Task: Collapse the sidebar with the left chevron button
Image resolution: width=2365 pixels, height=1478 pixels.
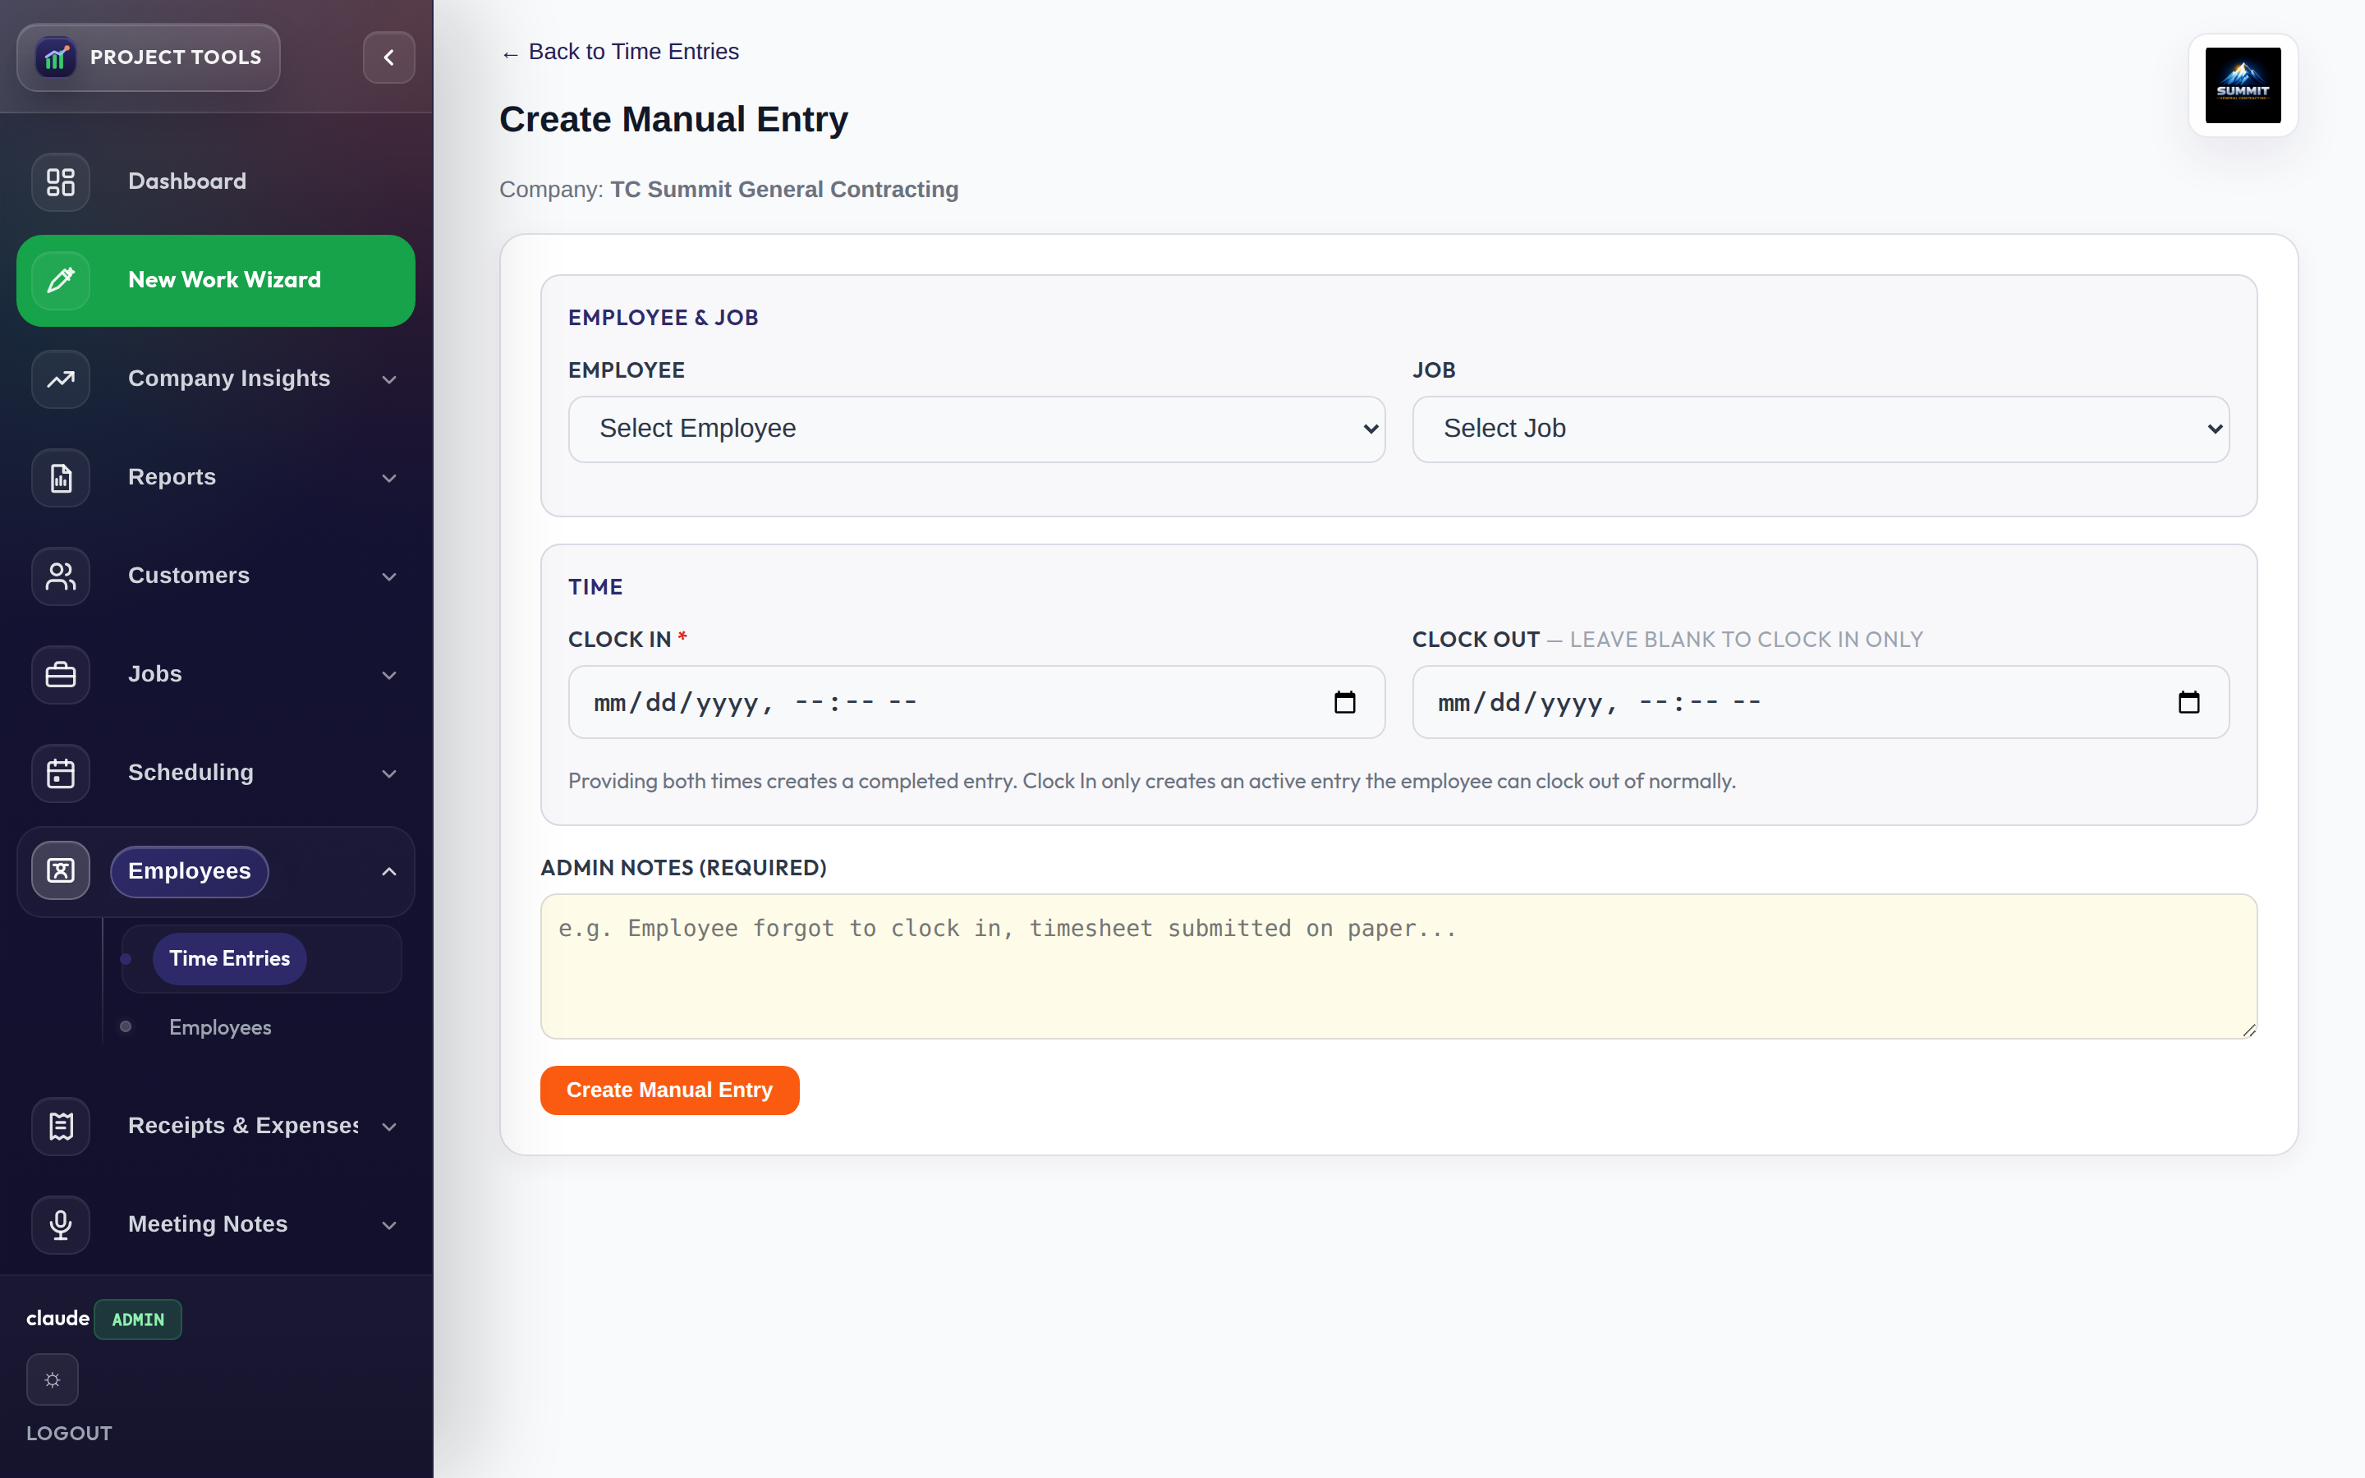Action: point(388,57)
